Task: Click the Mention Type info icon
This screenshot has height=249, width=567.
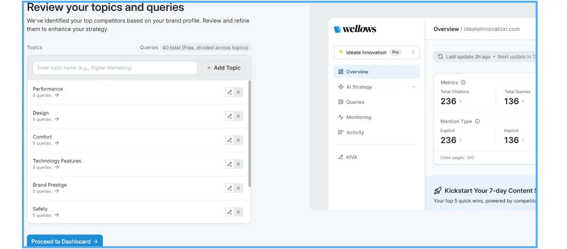Action: tap(478, 121)
